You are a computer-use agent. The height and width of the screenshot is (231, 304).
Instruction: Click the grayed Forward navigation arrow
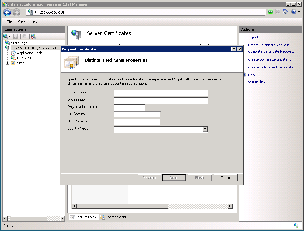(x=16, y=13)
